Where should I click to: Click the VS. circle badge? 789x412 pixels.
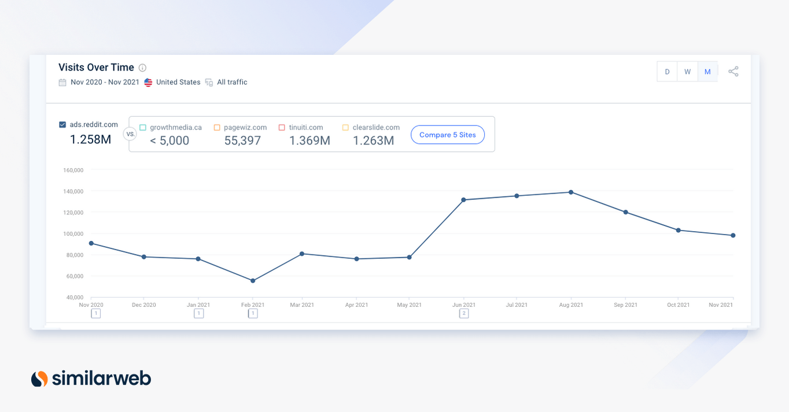click(x=130, y=134)
